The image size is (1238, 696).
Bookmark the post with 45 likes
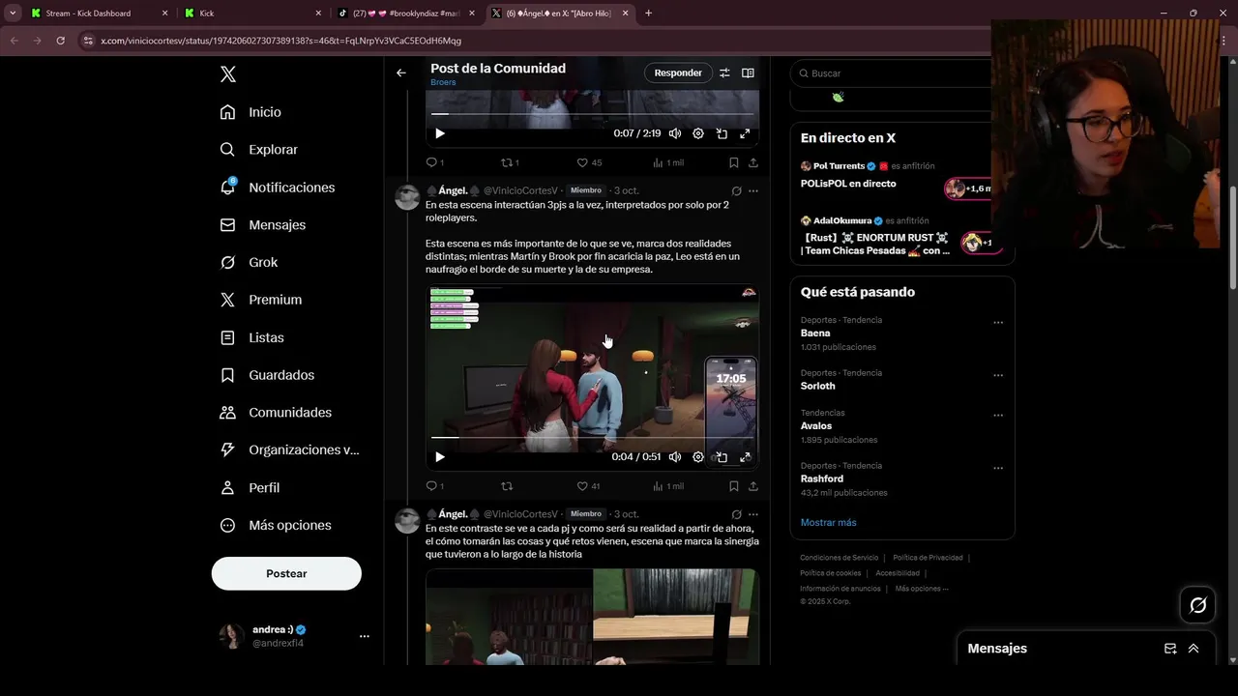pyautogui.click(x=734, y=162)
